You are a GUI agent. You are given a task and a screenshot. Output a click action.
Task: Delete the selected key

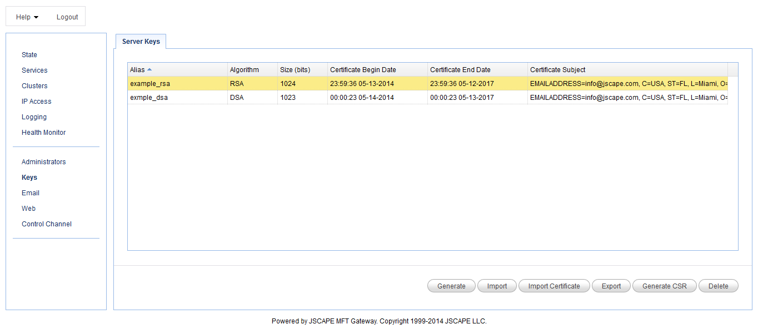coord(718,286)
